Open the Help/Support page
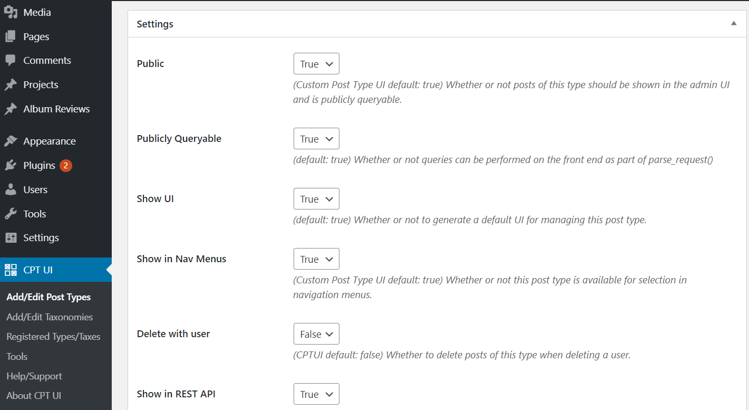Viewport: 749px width, 410px height. tap(34, 376)
